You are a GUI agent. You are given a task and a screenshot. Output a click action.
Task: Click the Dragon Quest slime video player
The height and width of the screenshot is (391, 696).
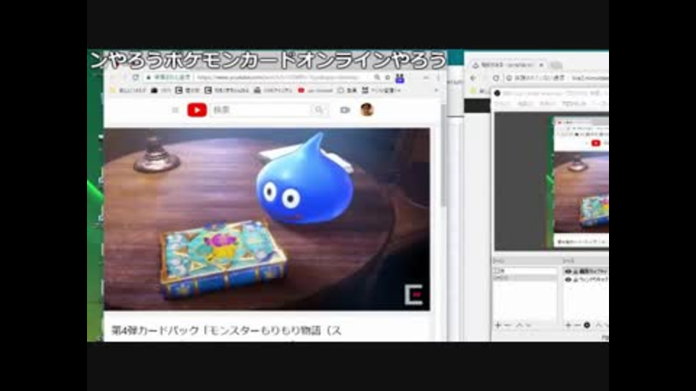pos(267,219)
